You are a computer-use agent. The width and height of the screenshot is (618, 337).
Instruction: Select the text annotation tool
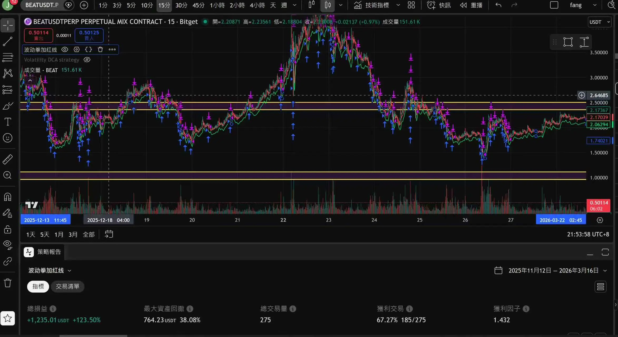click(8, 122)
